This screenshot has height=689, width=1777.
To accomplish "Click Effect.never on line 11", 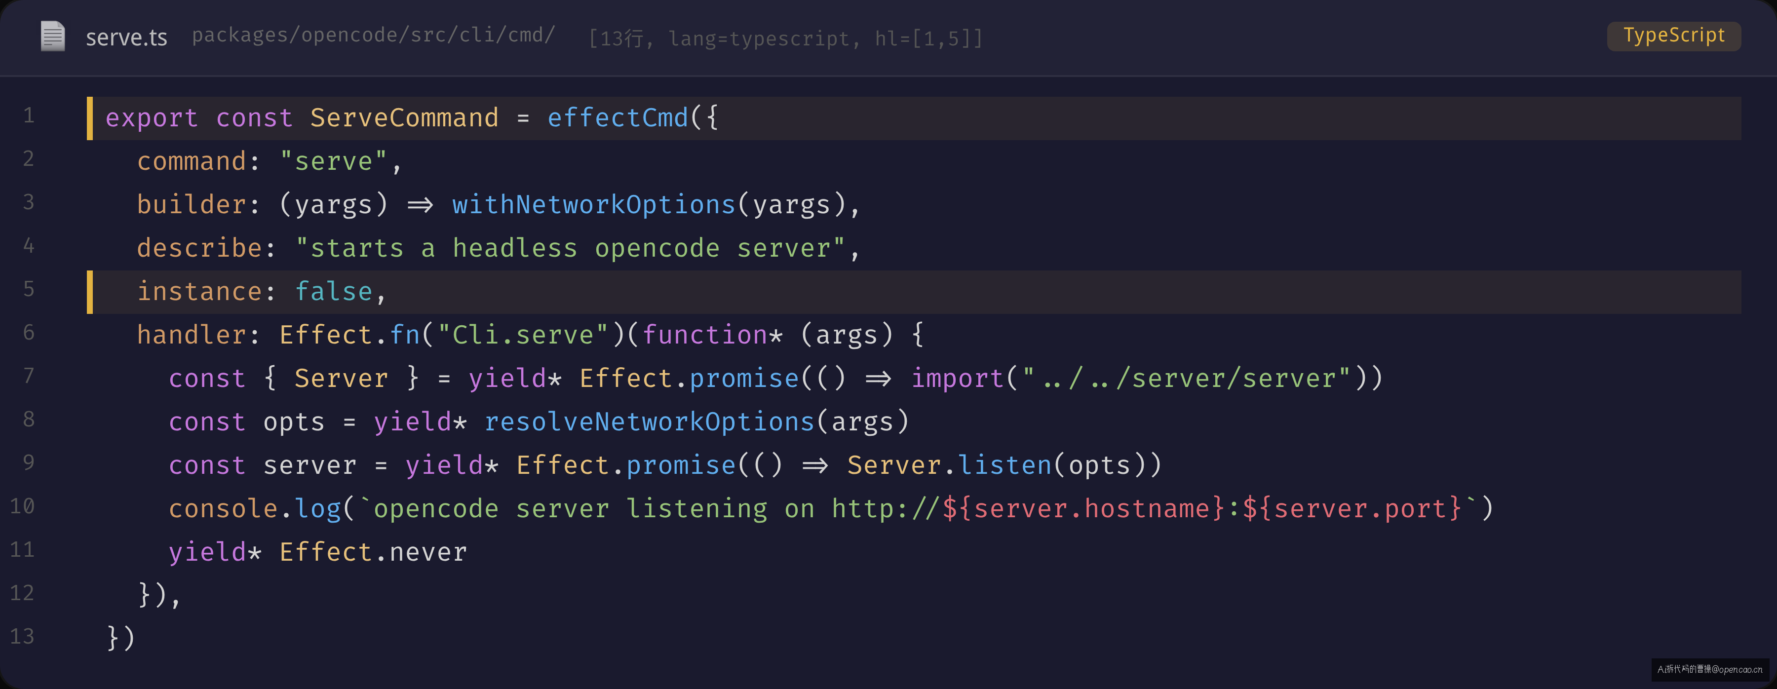I will [x=373, y=552].
